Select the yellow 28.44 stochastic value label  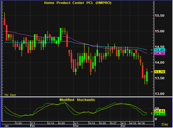click(x=160, y=111)
